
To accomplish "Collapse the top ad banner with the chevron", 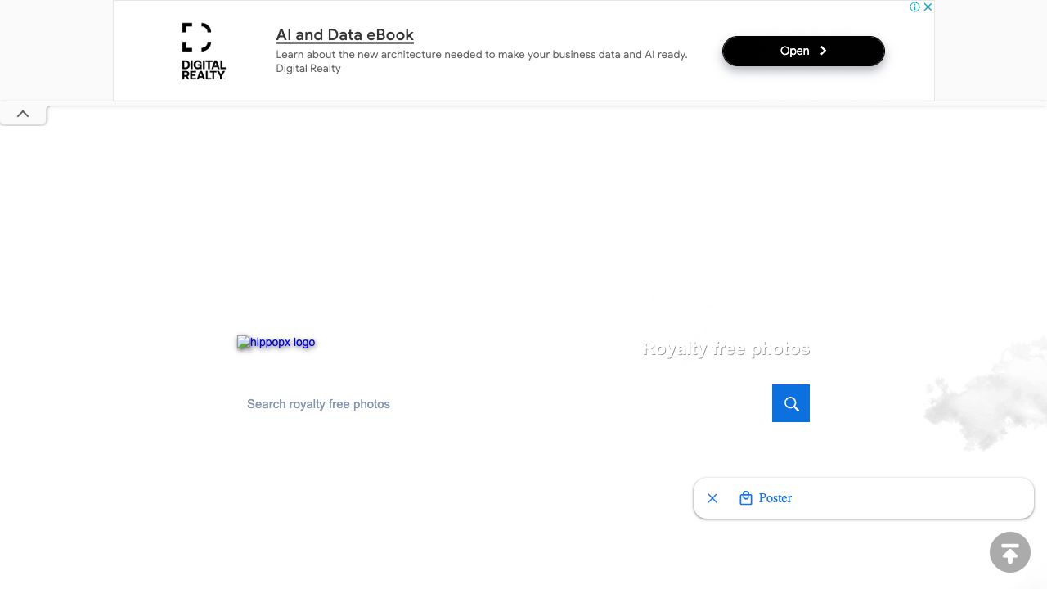I will point(23,115).
